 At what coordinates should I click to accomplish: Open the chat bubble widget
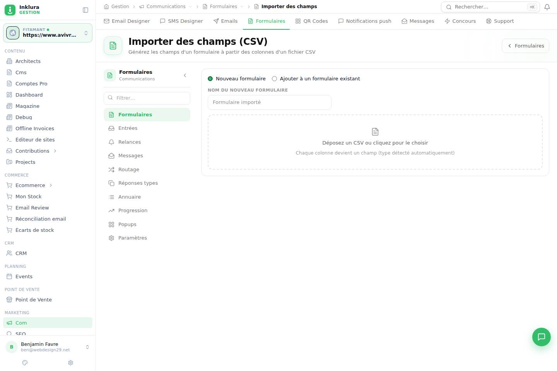[x=541, y=337]
